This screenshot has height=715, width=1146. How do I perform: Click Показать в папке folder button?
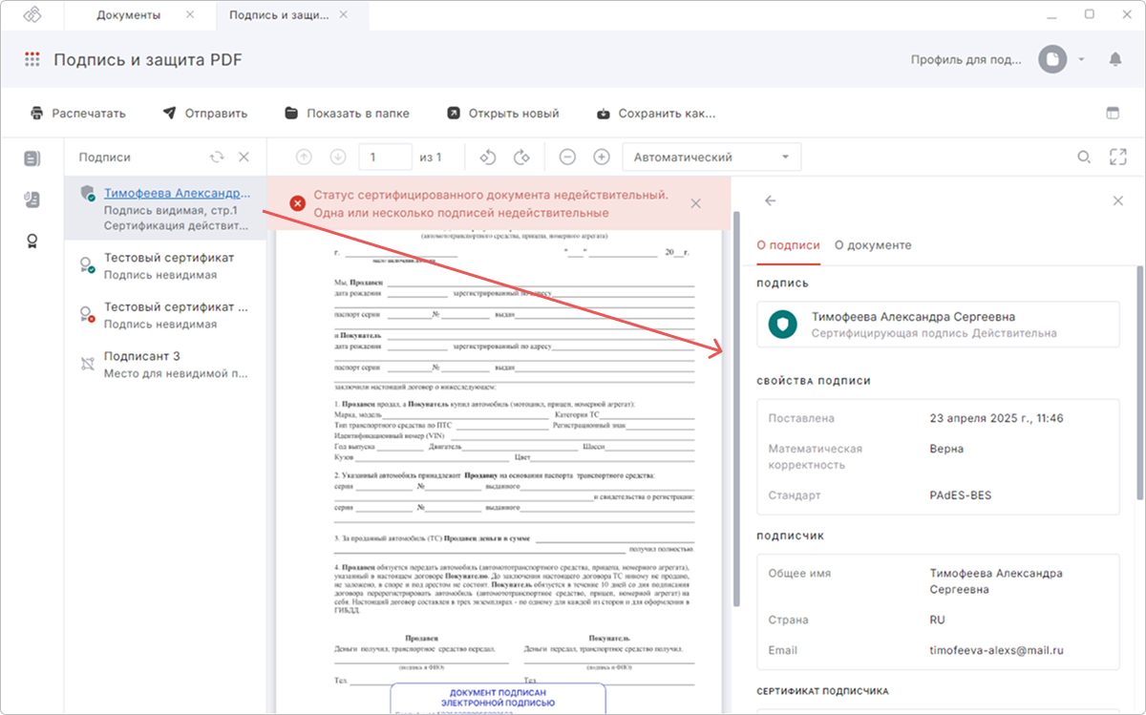click(x=347, y=113)
